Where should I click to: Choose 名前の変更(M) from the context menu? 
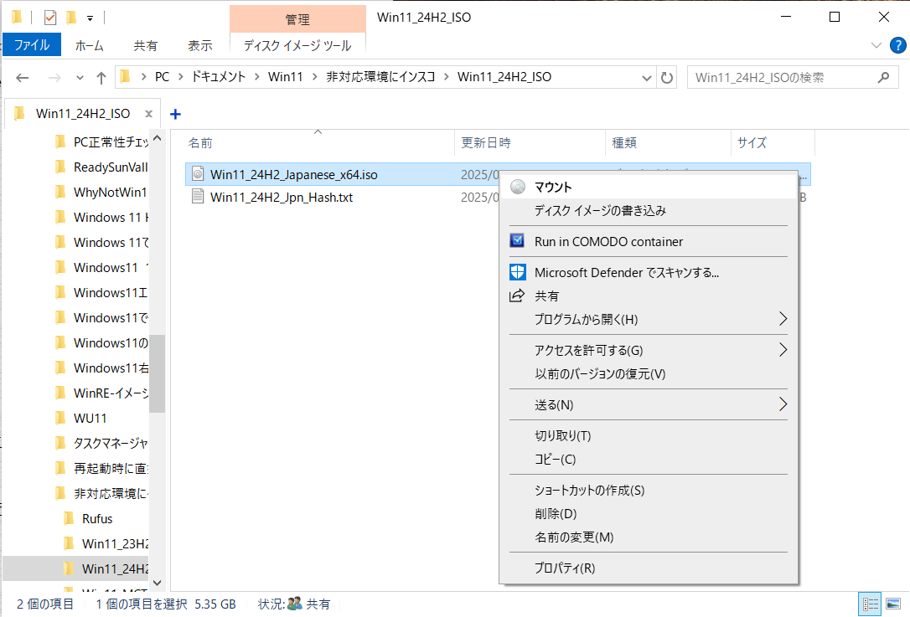pyautogui.click(x=649, y=537)
